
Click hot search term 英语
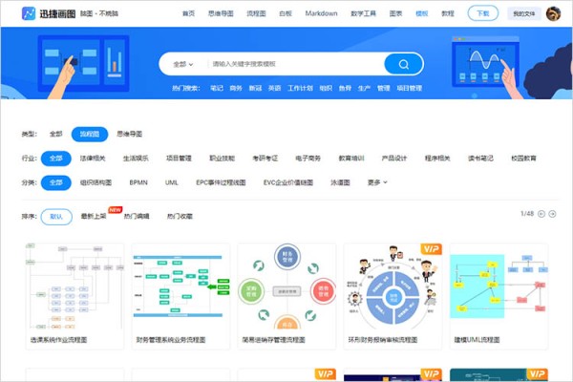point(274,88)
